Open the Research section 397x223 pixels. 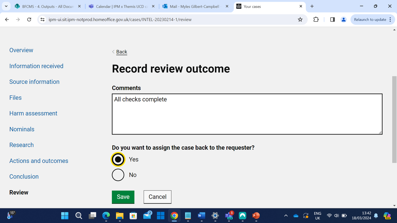[21, 145]
